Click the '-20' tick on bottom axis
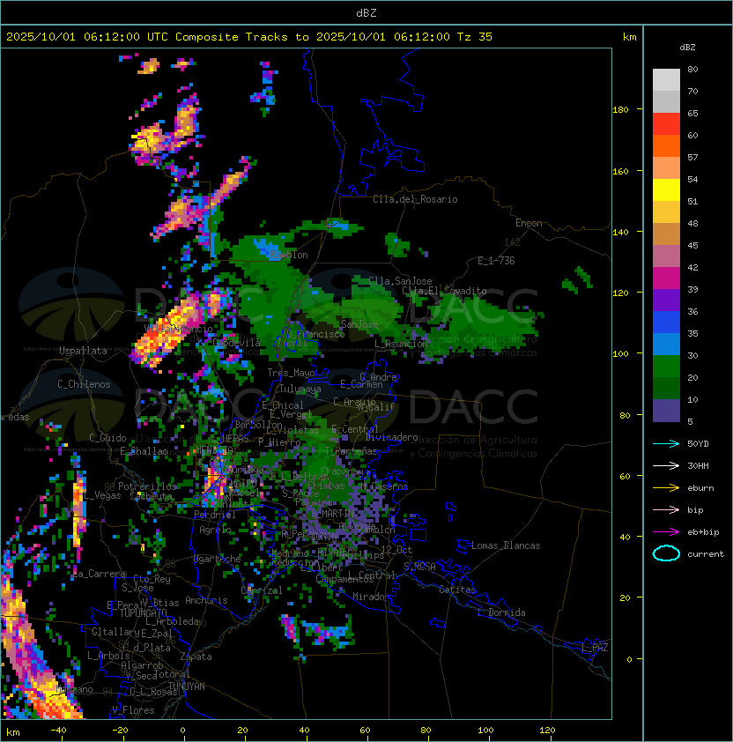733x742 pixels. 120,731
